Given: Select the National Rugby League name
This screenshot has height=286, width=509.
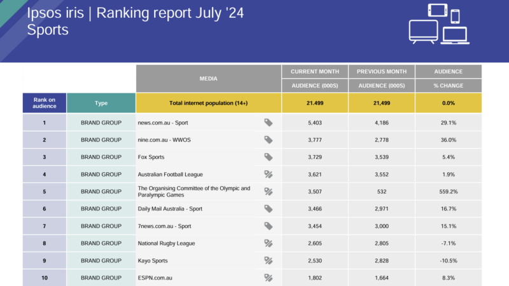Looking at the screenshot, I should (166, 243).
